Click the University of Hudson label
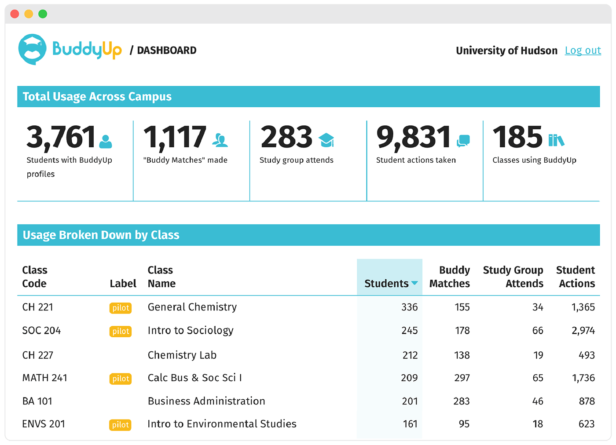This screenshot has height=445, width=616. pyautogui.click(x=507, y=51)
